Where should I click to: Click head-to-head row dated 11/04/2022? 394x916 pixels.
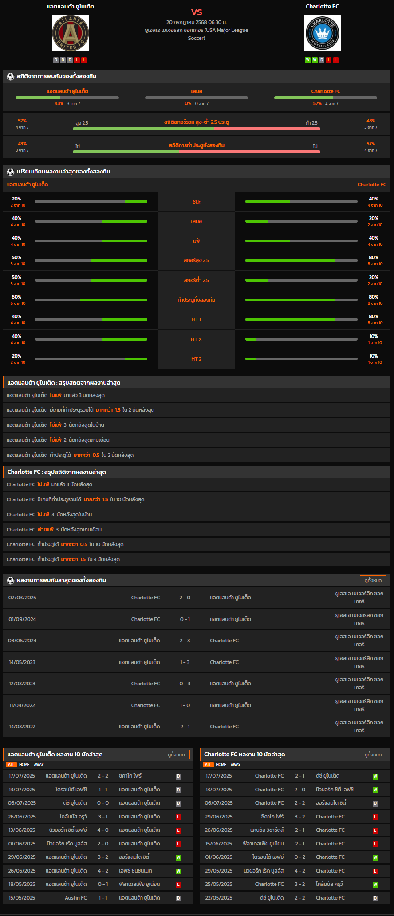pyautogui.click(x=197, y=705)
